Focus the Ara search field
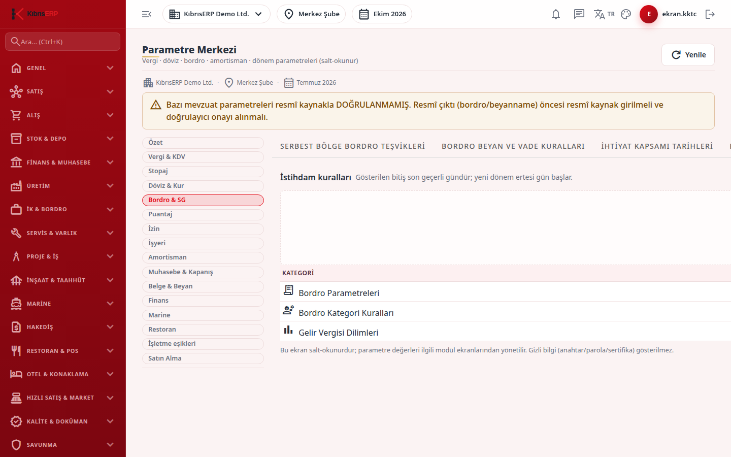The image size is (731, 457). coord(63,42)
